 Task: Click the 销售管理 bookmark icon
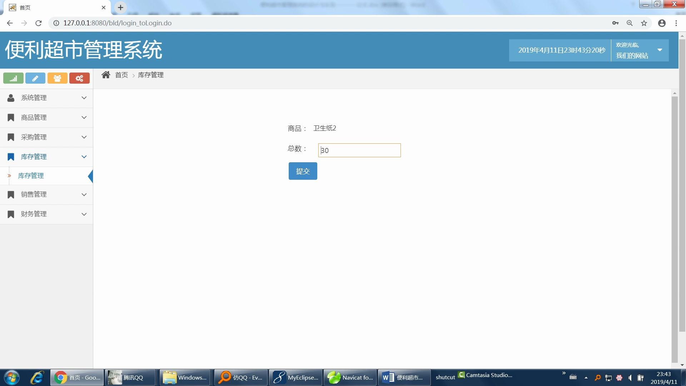(11, 194)
